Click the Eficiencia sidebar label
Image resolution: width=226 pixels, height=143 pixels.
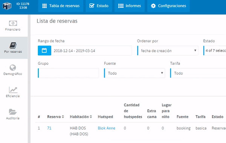(13, 96)
